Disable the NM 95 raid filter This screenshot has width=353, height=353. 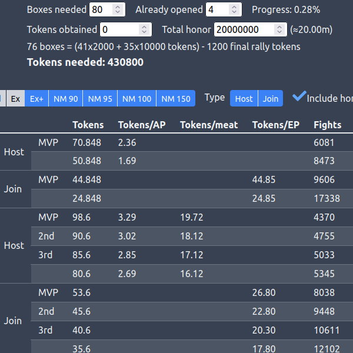click(x=100, y=99)
